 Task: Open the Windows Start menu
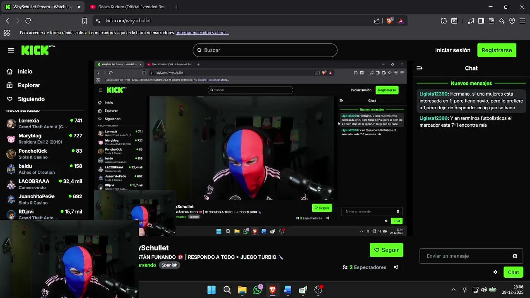[212, 290]
